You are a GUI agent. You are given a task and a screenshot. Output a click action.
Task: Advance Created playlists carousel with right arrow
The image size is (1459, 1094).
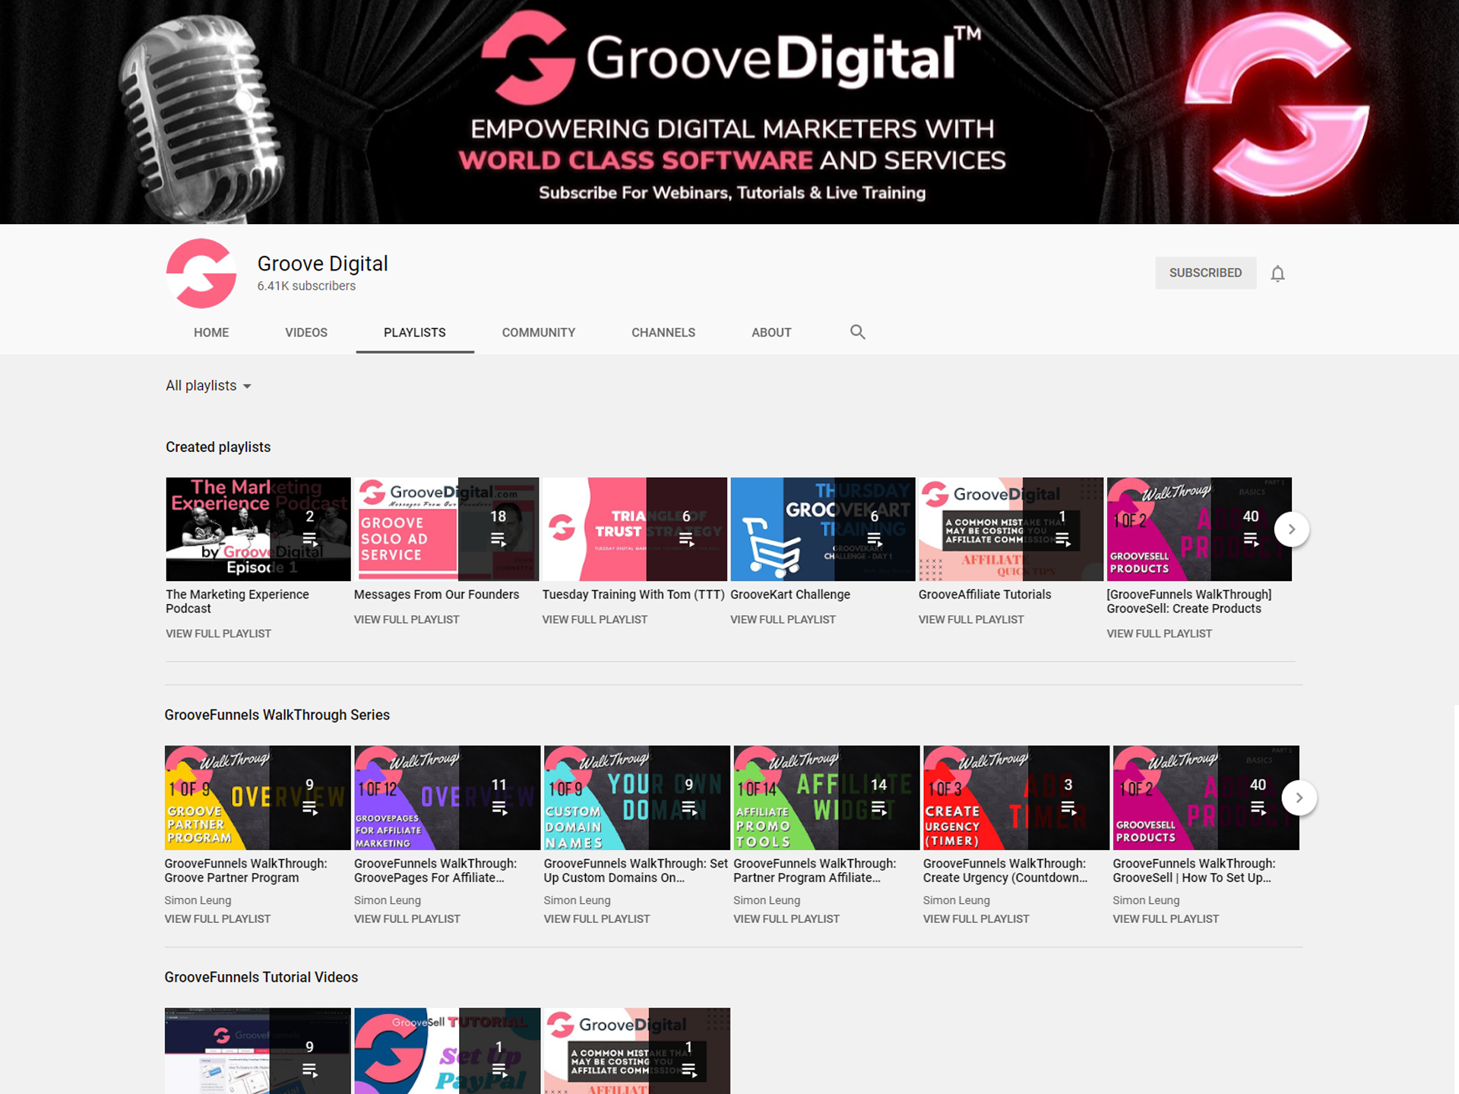click(1291, 529)
